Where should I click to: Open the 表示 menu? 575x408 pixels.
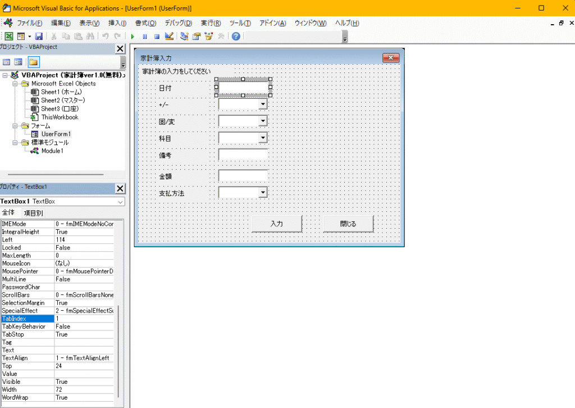pyautogui.click(x=89, y=23)
